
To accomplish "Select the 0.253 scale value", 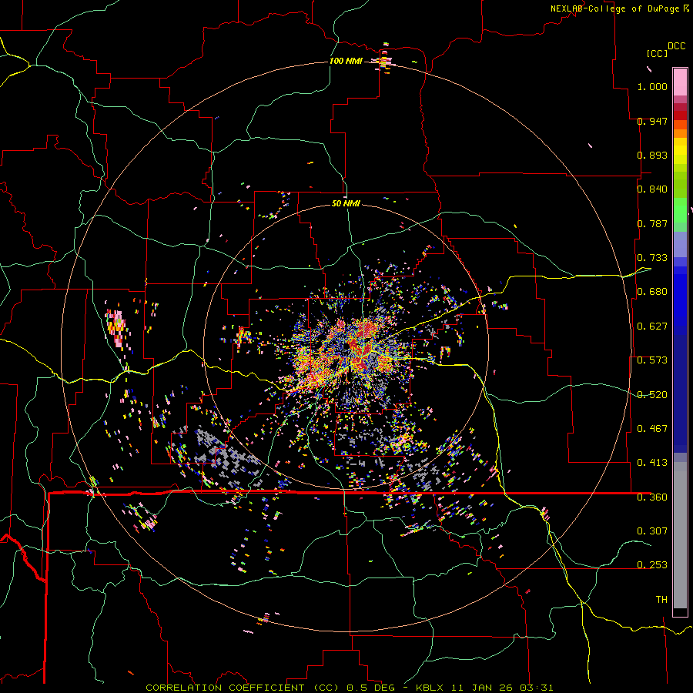I will click(652, 565).
